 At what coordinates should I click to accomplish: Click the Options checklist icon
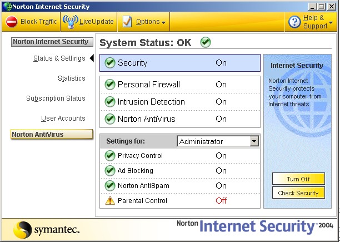pos(127,22)
